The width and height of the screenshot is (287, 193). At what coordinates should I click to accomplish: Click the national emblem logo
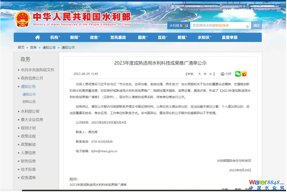[x=23, y=19]
